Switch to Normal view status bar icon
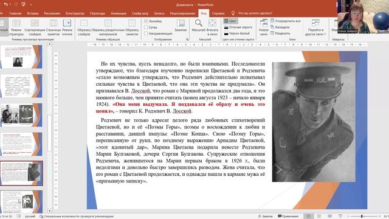This screenshot has height=219, width=389. [x=308, y=217]
